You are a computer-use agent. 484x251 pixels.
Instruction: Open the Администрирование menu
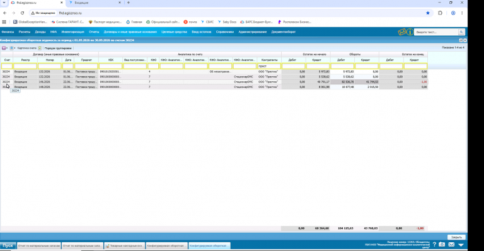(x=252, y=32)
